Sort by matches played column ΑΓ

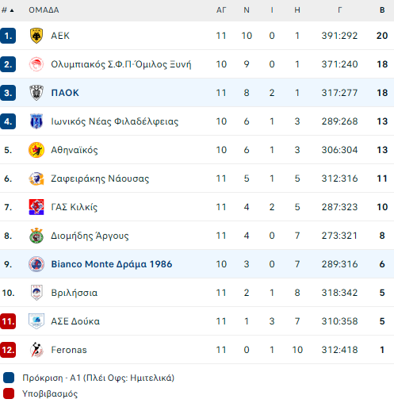click(221, 10)
